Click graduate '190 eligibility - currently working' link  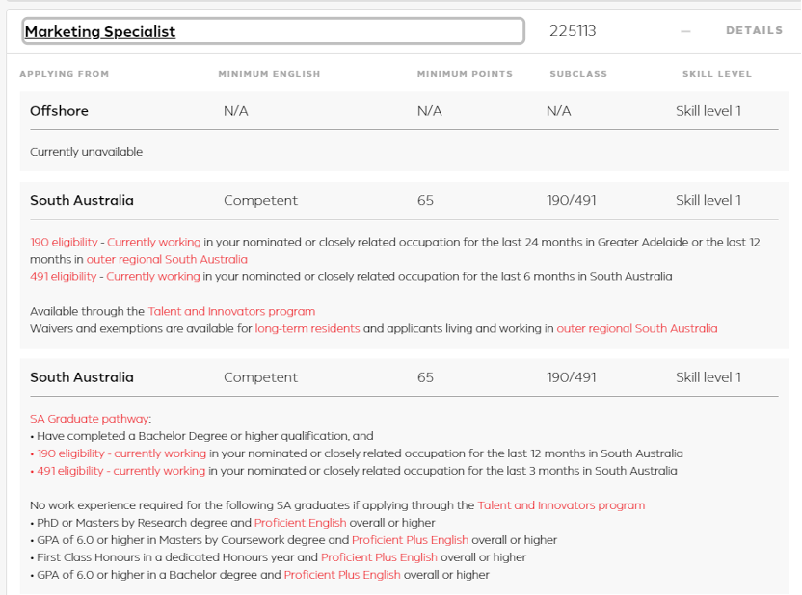click(x=119, y=453)
